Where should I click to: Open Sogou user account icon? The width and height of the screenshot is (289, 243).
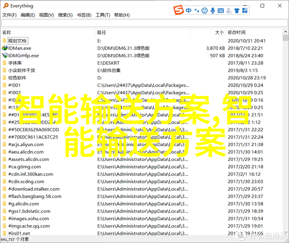229,11
